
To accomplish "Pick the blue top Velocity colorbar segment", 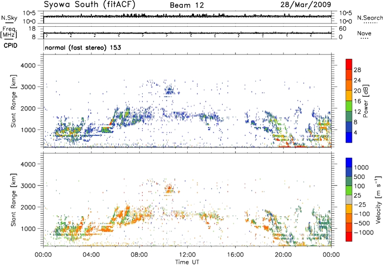I will (349, 162).
